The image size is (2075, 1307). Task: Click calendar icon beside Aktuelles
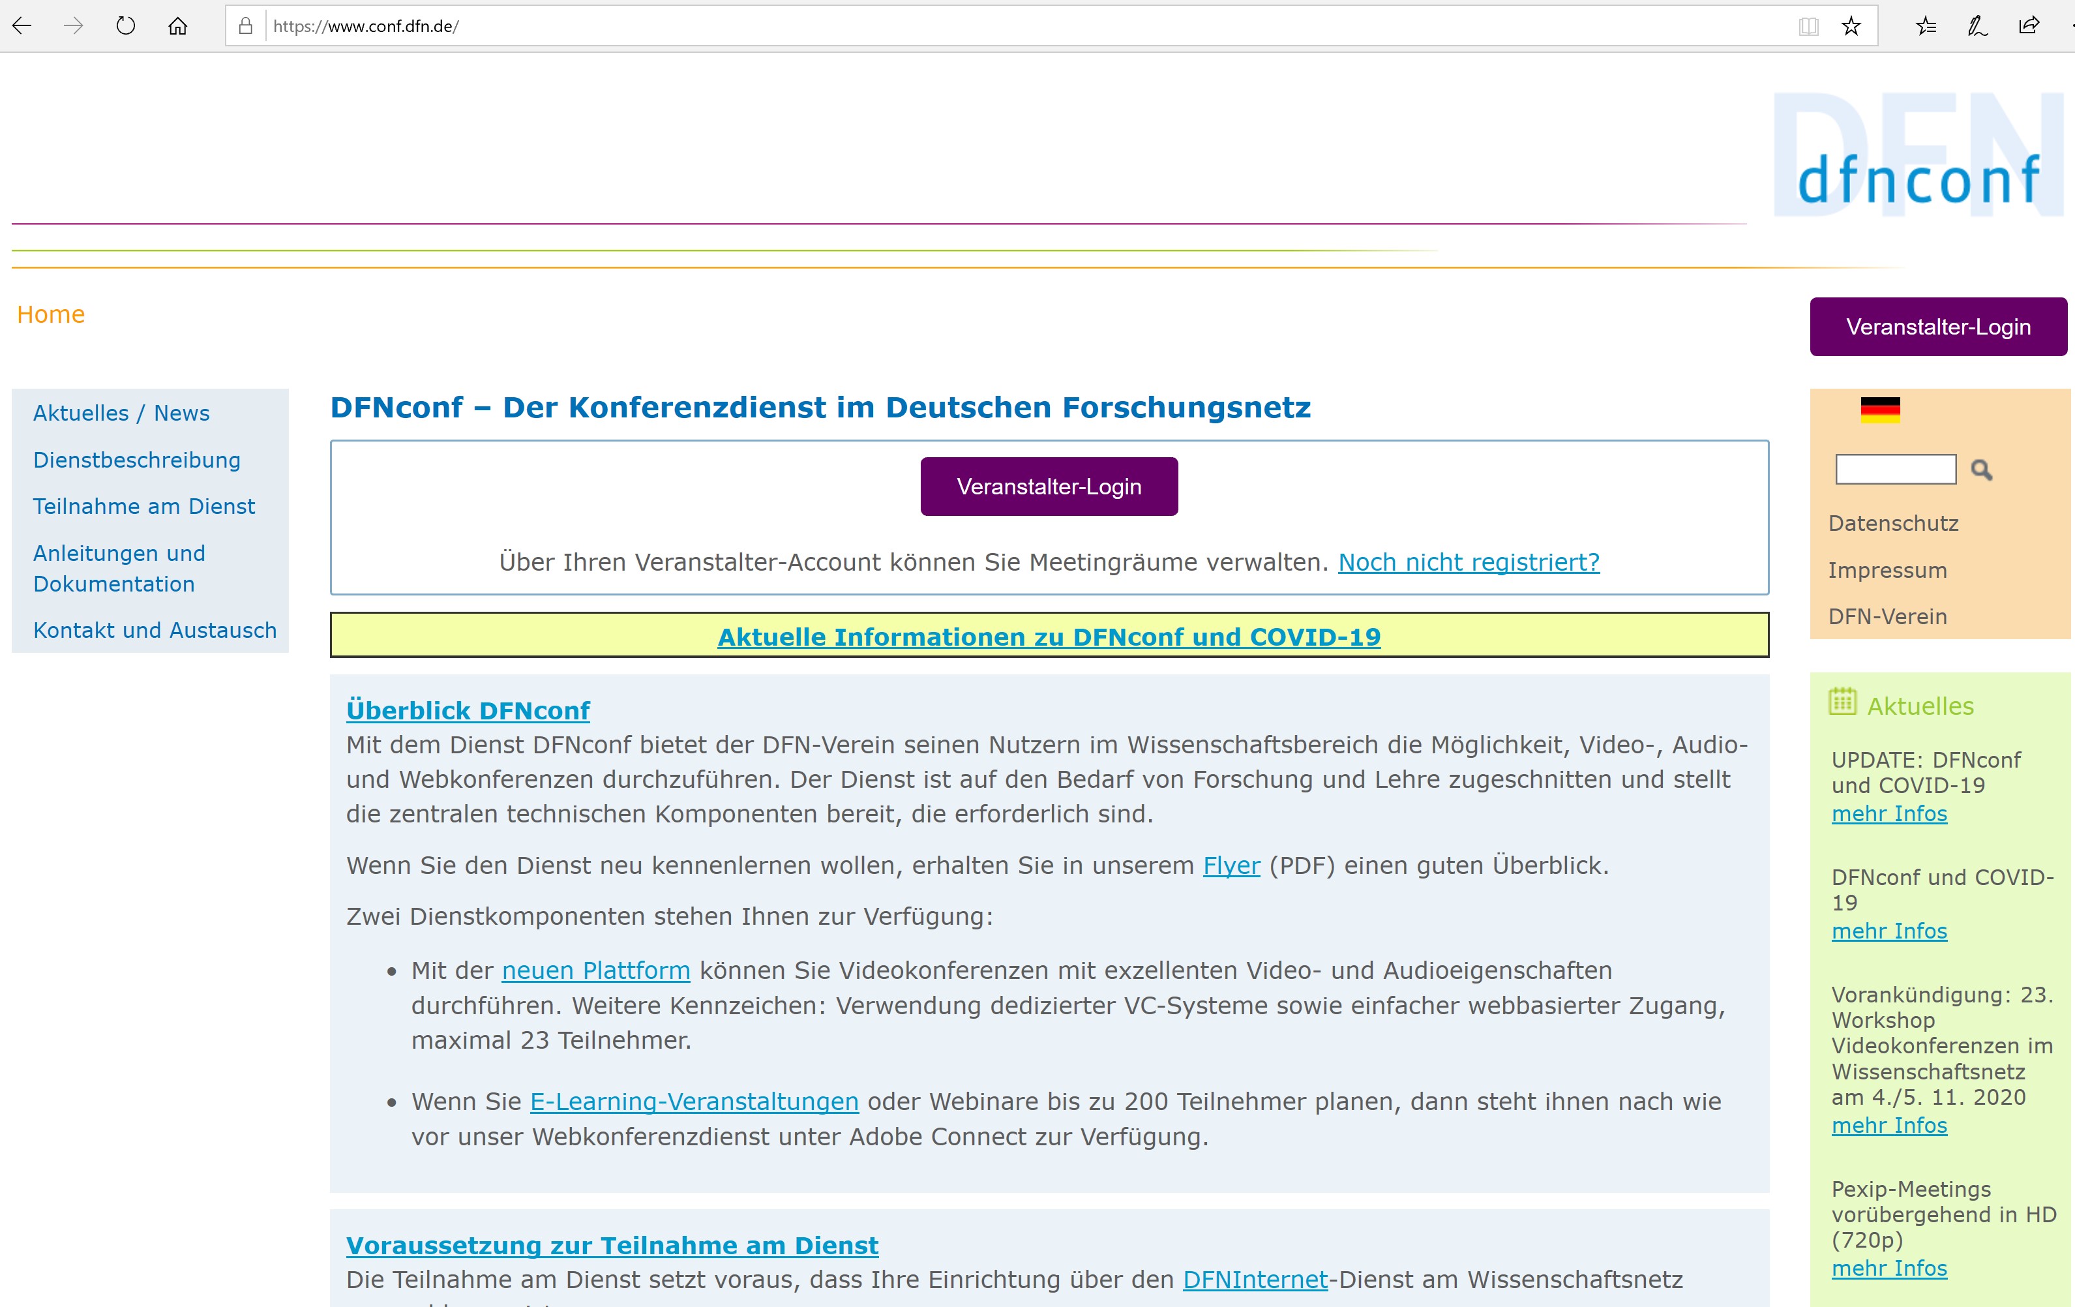tap(1842, 701)
